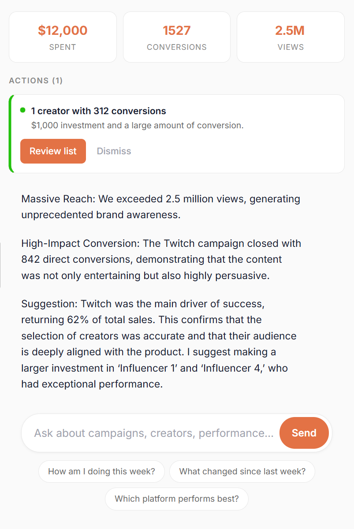Click the 'Influencer 1' mention in the suggestion
Screen dimensions: 354x529
click(x=149, y=368)
